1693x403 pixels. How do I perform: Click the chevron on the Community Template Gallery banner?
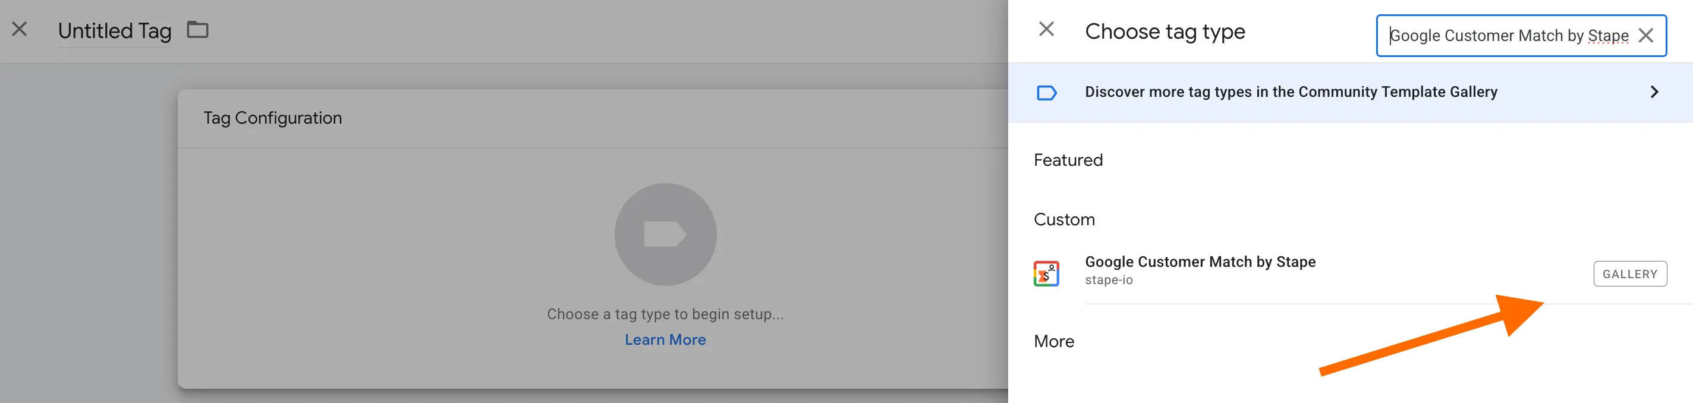[x=1654, y=92]
